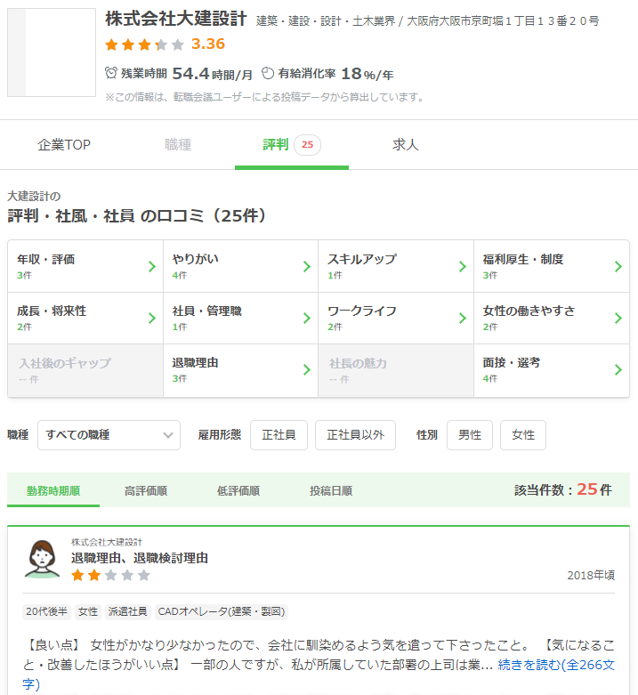This screenshot has width=638, height=695.
Task: Click the arrow beside 社員・管理職
Action: (307, 319)
